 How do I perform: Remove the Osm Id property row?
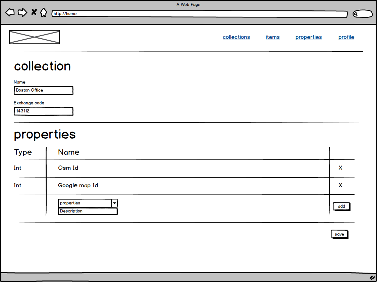[x=340, y=168]
